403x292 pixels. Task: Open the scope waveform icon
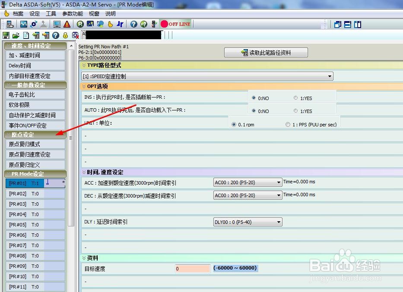[x=24, y=25]
